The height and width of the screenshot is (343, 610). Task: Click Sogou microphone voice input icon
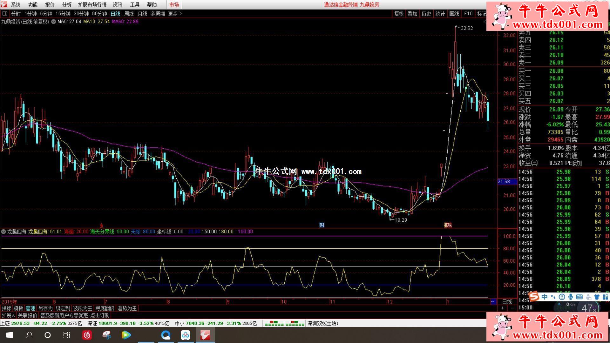tap(571, 297)
